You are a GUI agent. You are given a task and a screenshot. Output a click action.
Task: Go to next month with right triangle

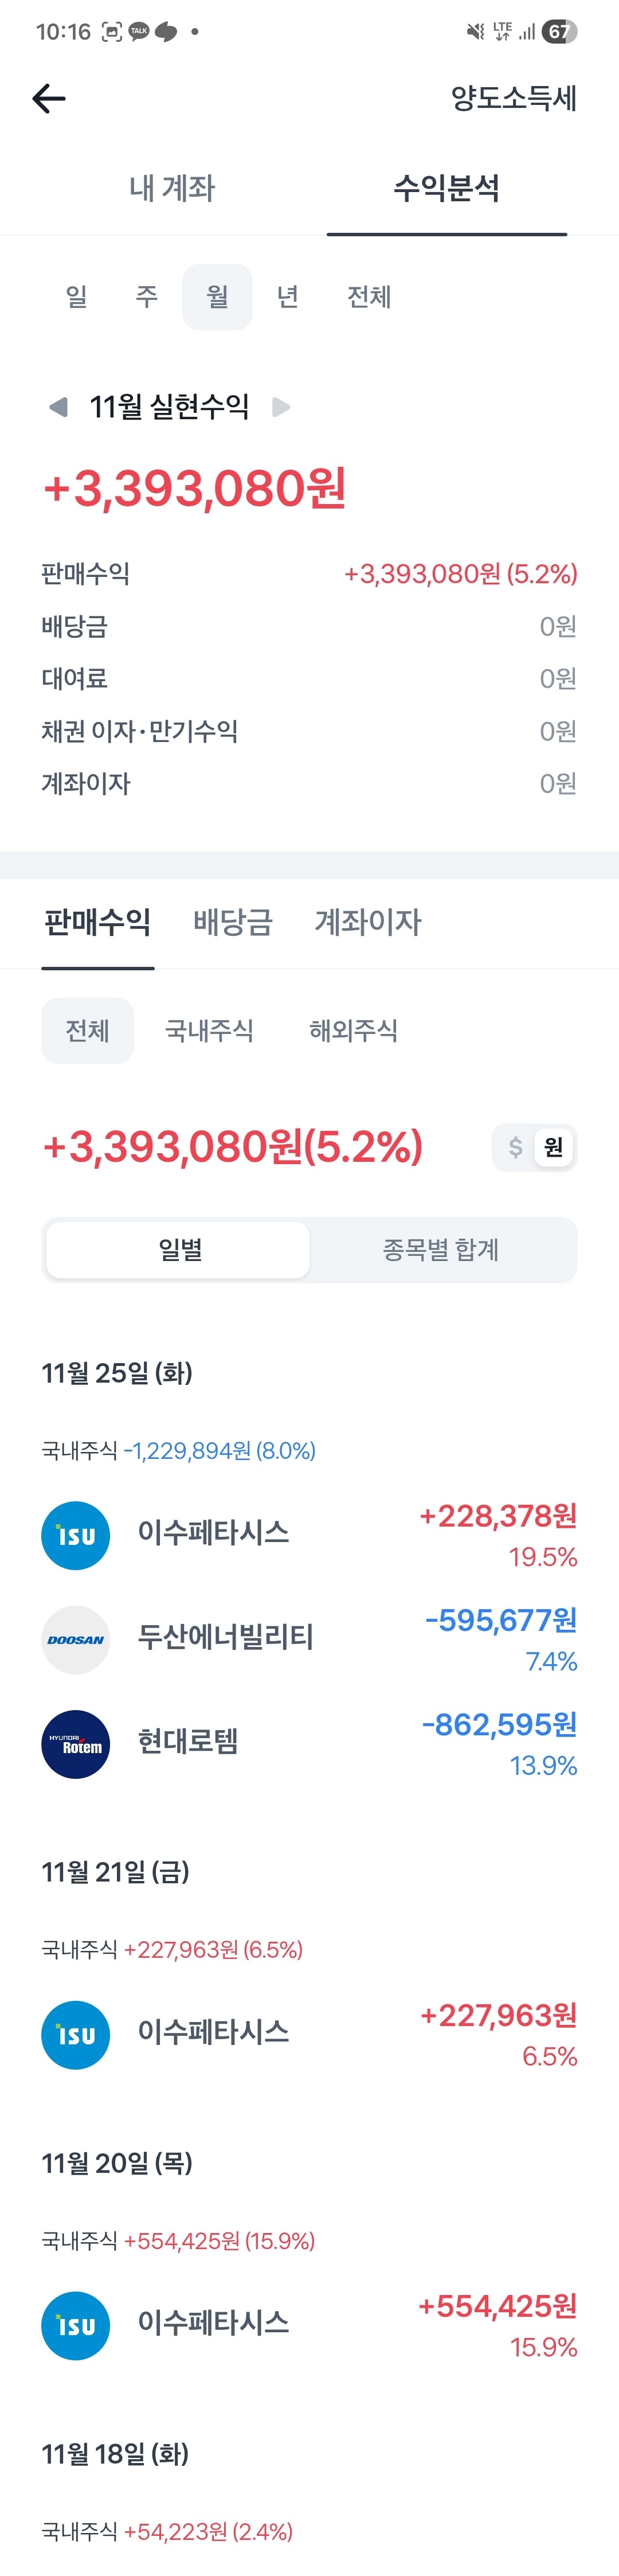click(x=282, y=407)
